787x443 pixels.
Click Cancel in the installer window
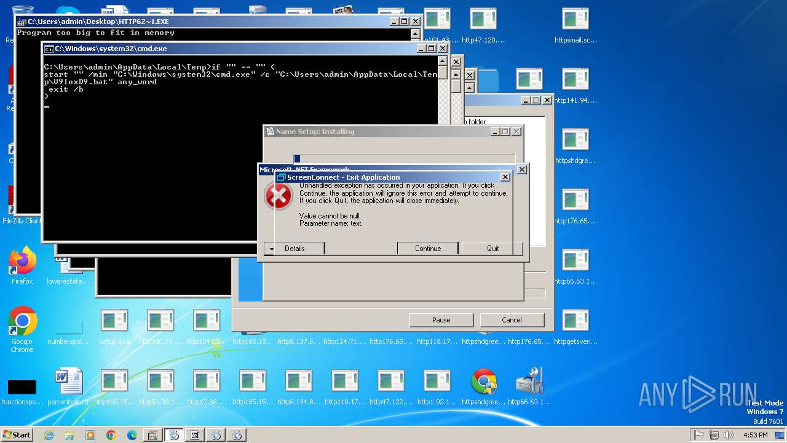click(512, 320)
